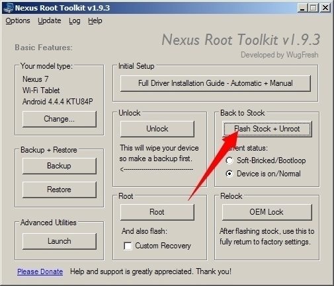Click the Nexus Root Toolkit title bar icon

click(8, 8)
